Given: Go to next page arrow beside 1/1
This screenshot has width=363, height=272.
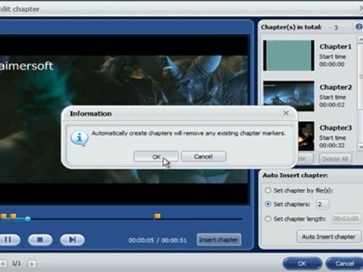Looking at the screenshot, I should pyautogui.click(x=32, y=264).
